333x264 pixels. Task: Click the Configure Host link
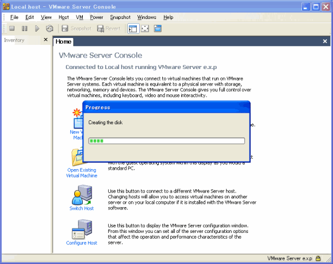(82, 243)
